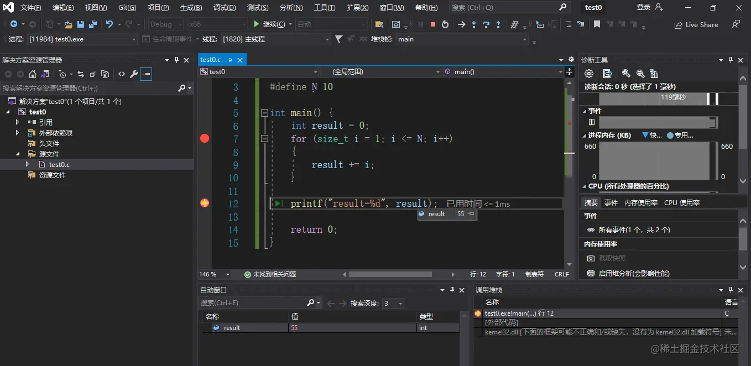Click Show Next Statement arrow icon
Viewport: 751px width, 366px height.
click(x=462, y=24)
